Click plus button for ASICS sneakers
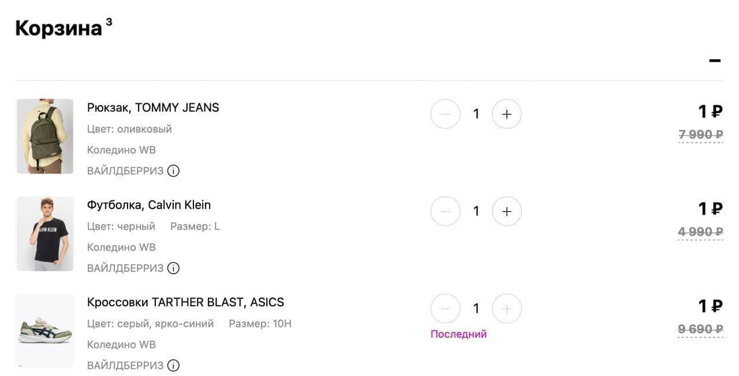This screenshot has height=376, width=739. 506,308
